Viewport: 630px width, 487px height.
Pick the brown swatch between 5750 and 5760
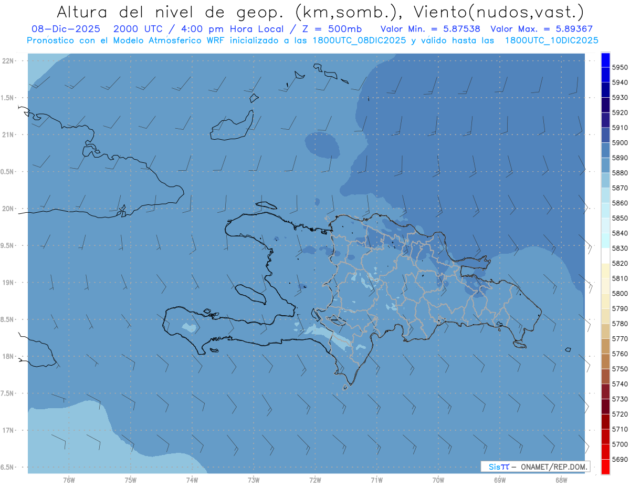pyautogui.click(x=605, y=361)
